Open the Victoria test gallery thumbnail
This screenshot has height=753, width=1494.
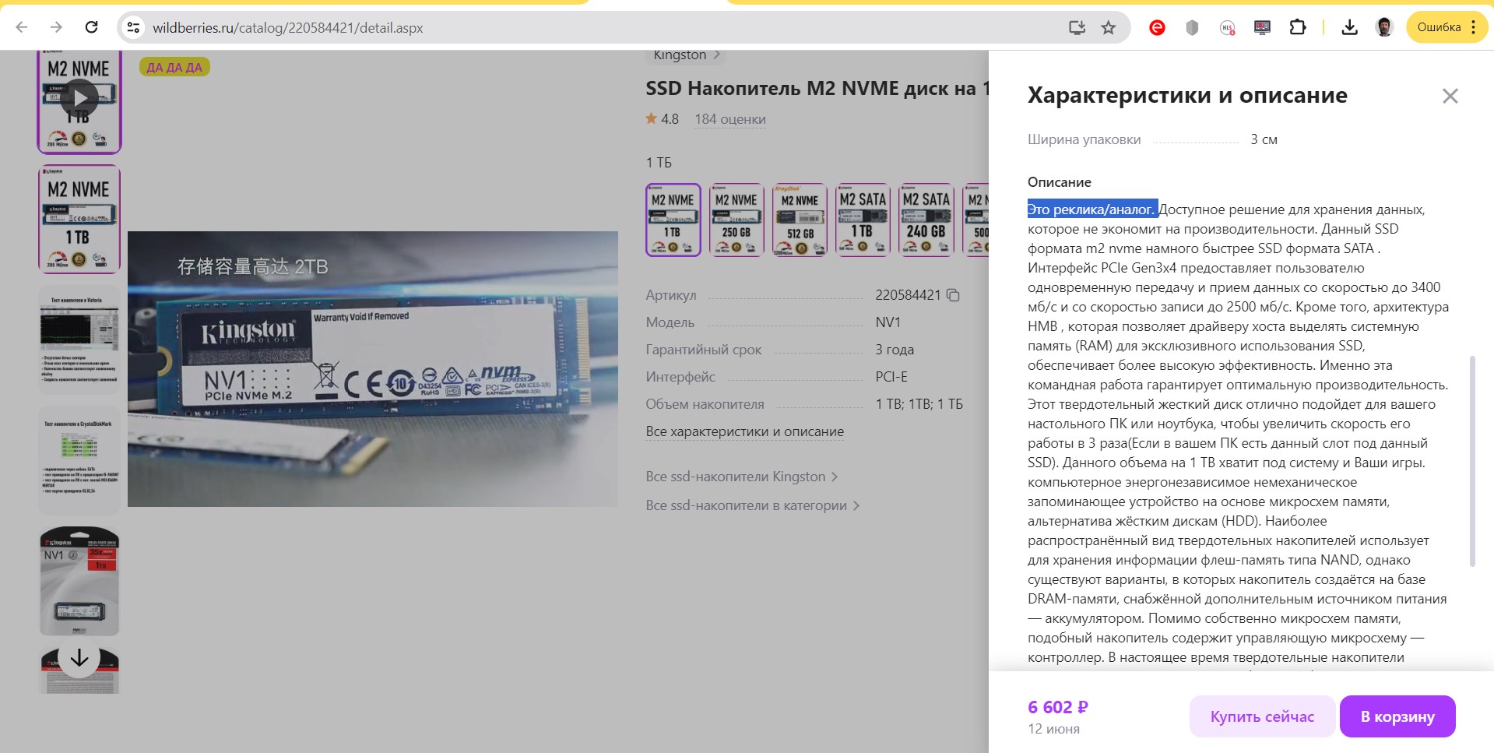[79, 339]
